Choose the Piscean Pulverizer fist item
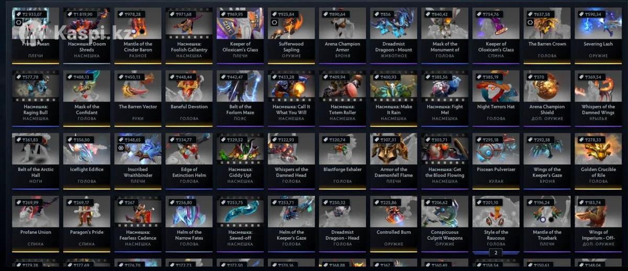 pos(496,161)
